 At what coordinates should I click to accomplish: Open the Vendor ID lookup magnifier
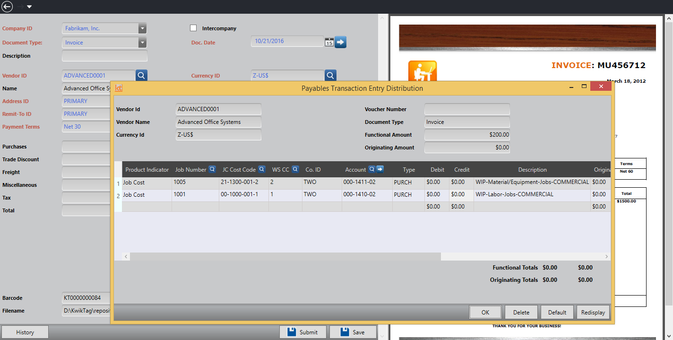pyautogui.click(x=142, y=75)
